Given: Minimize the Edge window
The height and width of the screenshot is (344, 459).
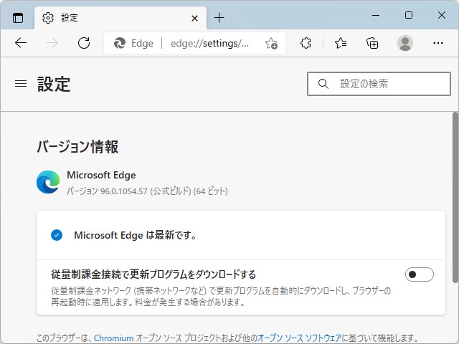Looking at the screenshot, I should point(376,15).
